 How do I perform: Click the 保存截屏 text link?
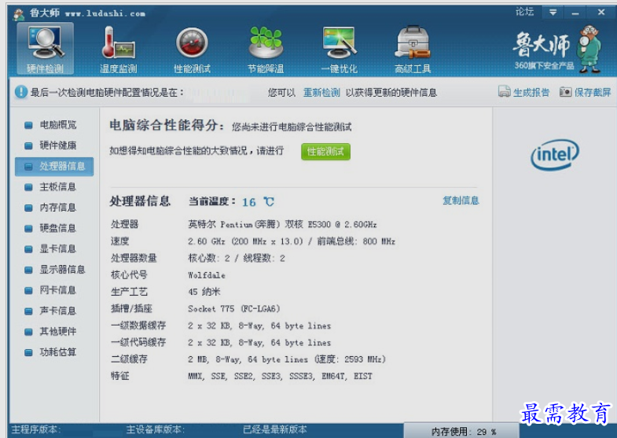[x=593, y=93]
